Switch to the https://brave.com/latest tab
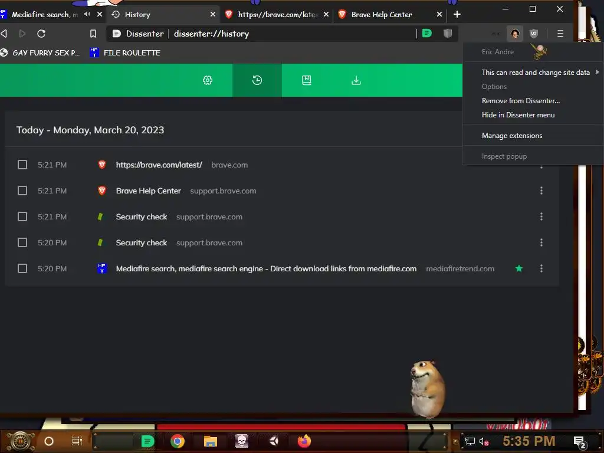The height and width of the screenshot is (453, 604). click(x=277, y=14)
